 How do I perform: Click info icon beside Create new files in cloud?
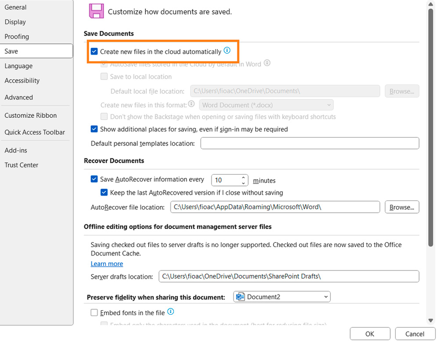pyautogui.click(x=227, y=51)
